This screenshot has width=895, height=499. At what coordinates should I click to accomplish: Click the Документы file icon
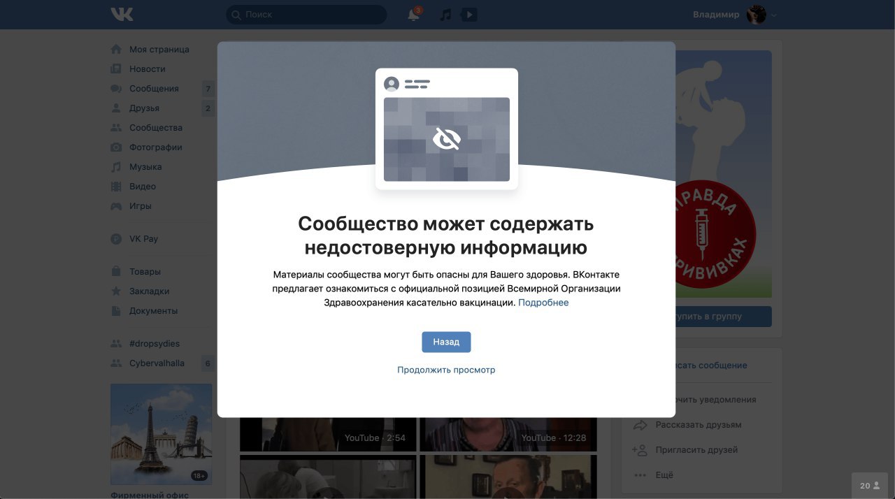point(116,311)
